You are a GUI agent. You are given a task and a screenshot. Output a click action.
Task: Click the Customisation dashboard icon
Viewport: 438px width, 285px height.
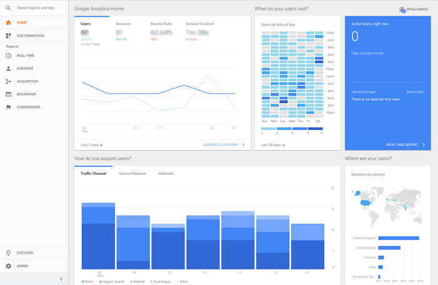(x=8, y=36)
